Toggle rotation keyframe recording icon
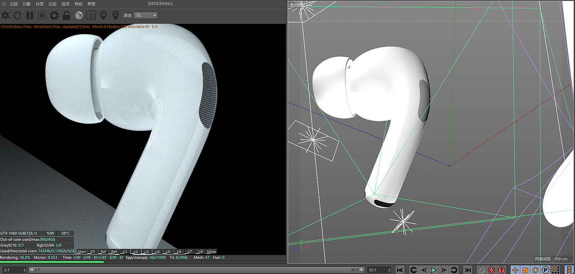Viewport: 575px width, 274px height. click(x=535, y=270)
